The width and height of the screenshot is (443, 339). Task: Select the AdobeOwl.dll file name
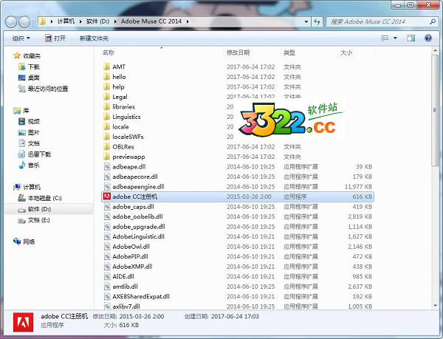point(131,247)
